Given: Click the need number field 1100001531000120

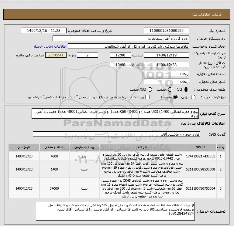Looking at the screenshot, I should (167, 31).
